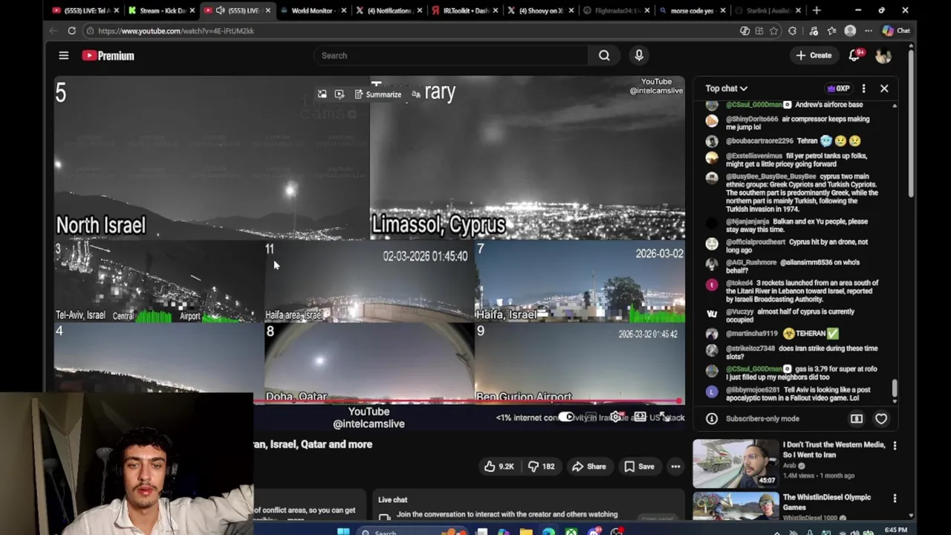The width and height of the screenshot is (951, 535).
Task: Expand the Top chat dropdown
Action: pos(726,88)
